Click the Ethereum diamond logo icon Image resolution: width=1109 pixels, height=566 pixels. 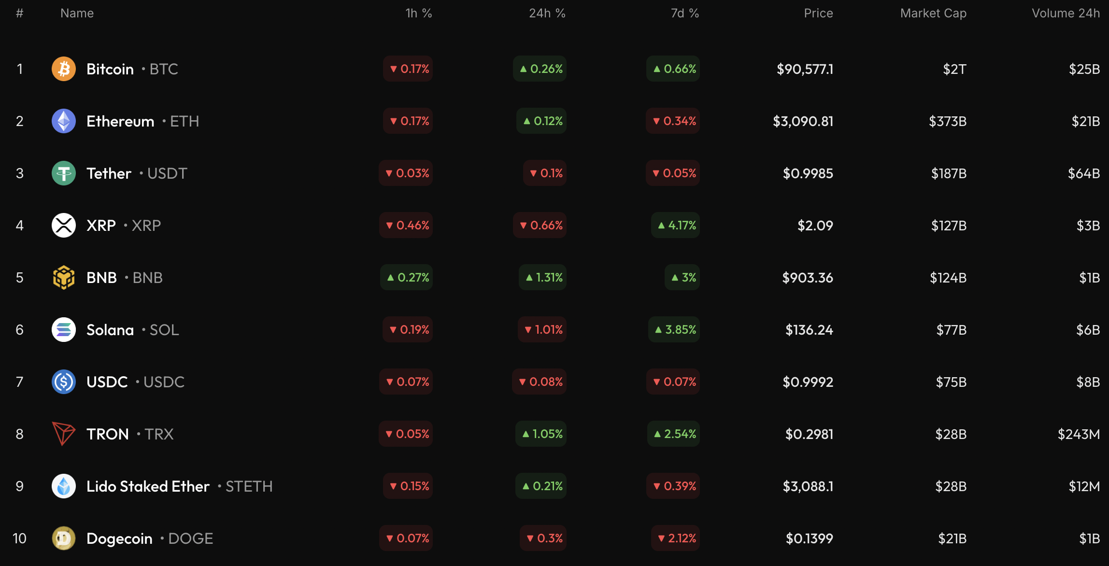(64, 121)
